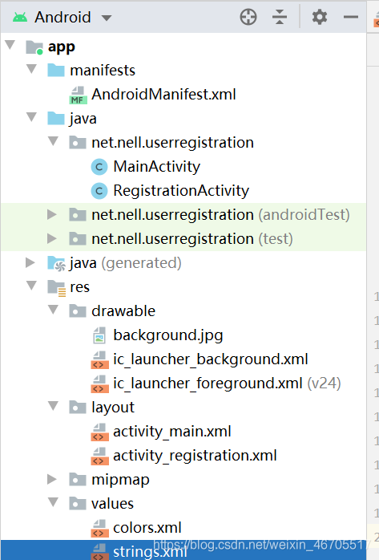Click the Collapse All icon
This screenshot has width=379, height=560.
coord(280,17)
